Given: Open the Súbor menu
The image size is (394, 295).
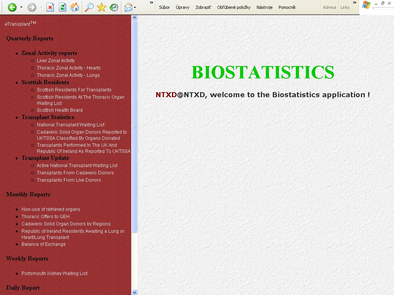Looking at the screenshot, I should 164,7.
